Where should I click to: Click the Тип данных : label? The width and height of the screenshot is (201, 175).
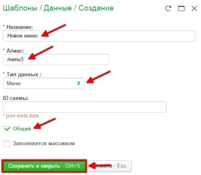(x=24, y=74)
